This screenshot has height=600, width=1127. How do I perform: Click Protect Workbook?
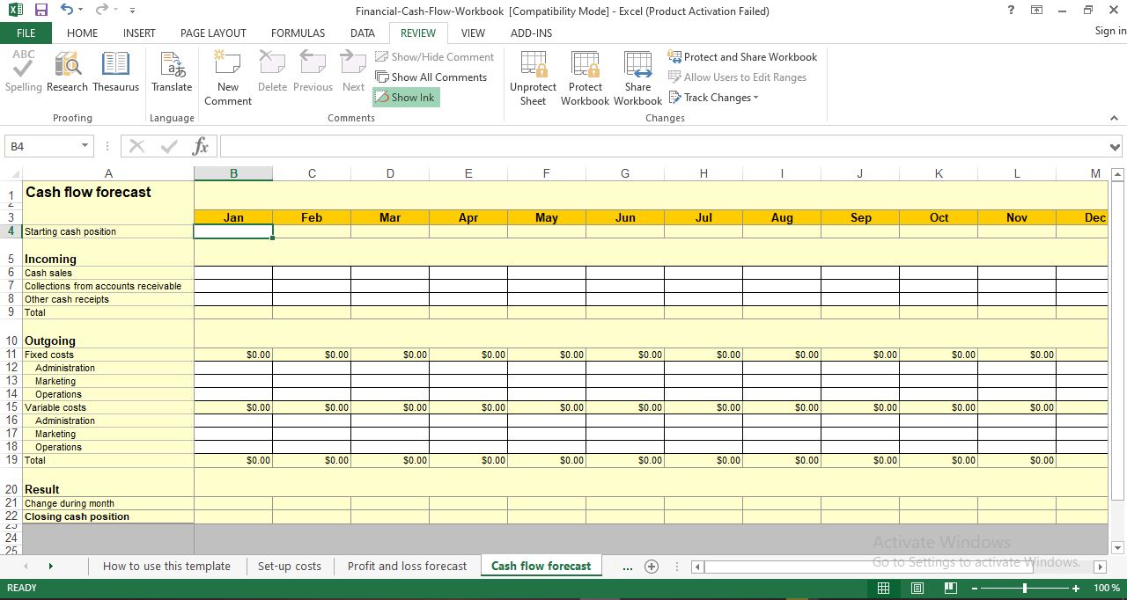(585, 78)
